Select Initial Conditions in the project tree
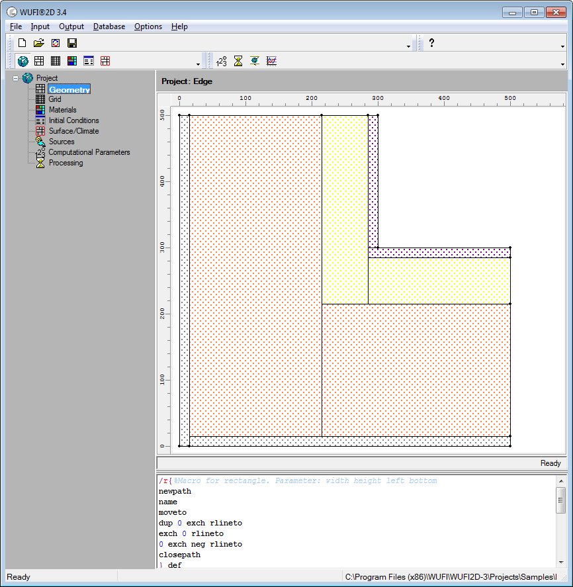Image resolution: width=573 pixels, height=587 pixels. tap(73, 120)
